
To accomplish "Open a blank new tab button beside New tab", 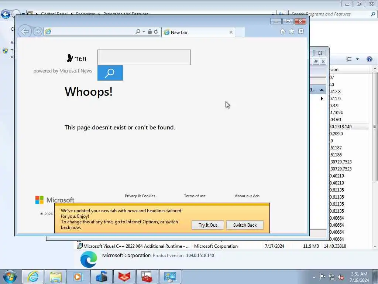I will pyautogui.click(x=240, y=33).
